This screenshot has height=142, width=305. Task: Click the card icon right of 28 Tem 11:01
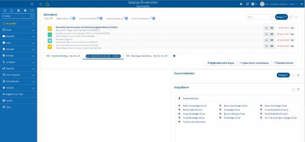[292, 34]
